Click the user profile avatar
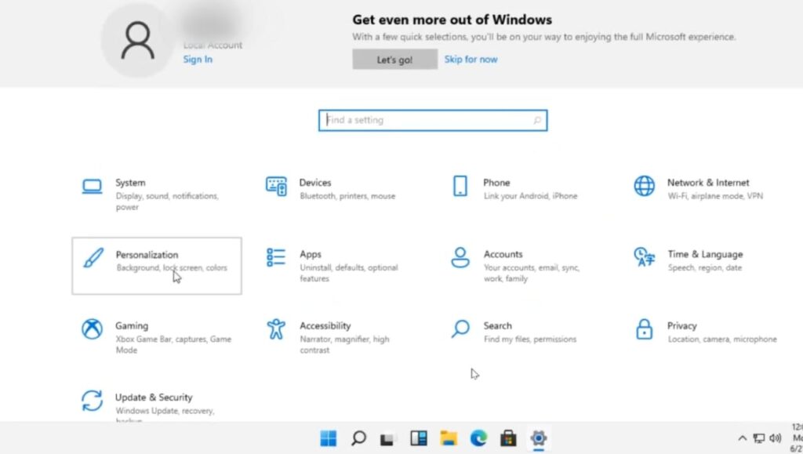803x454 pixels. point(137,41)
